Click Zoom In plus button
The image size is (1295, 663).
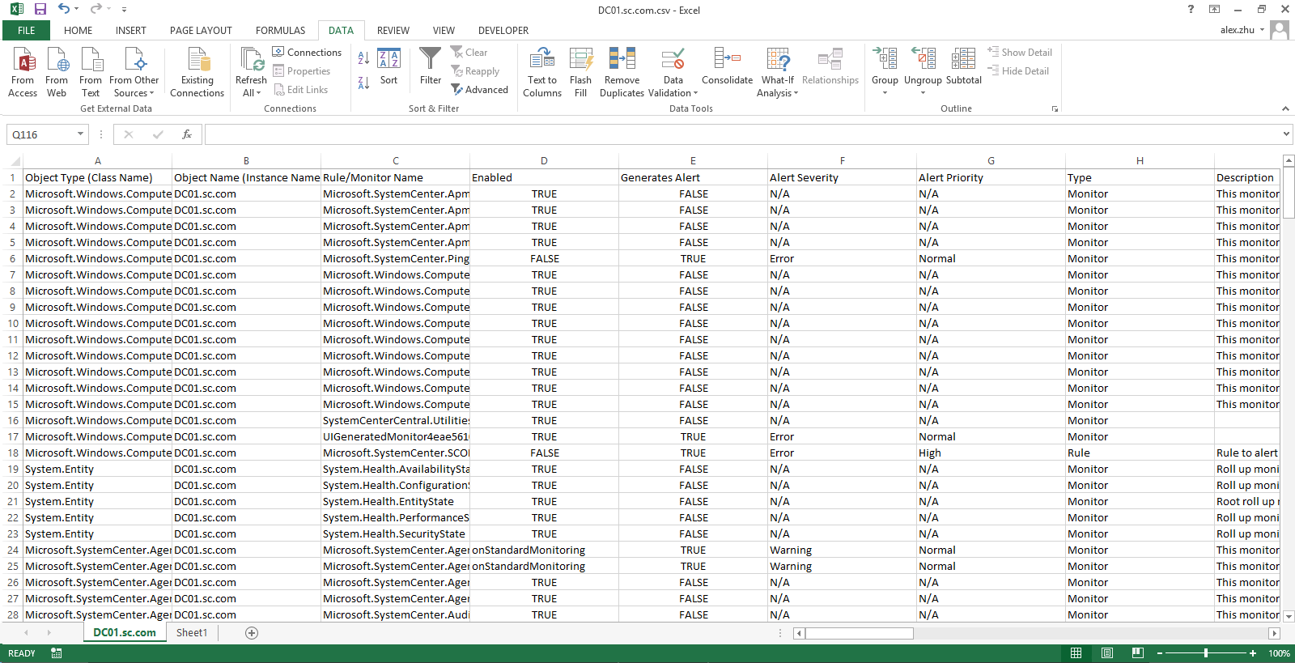click(1253, 653)
